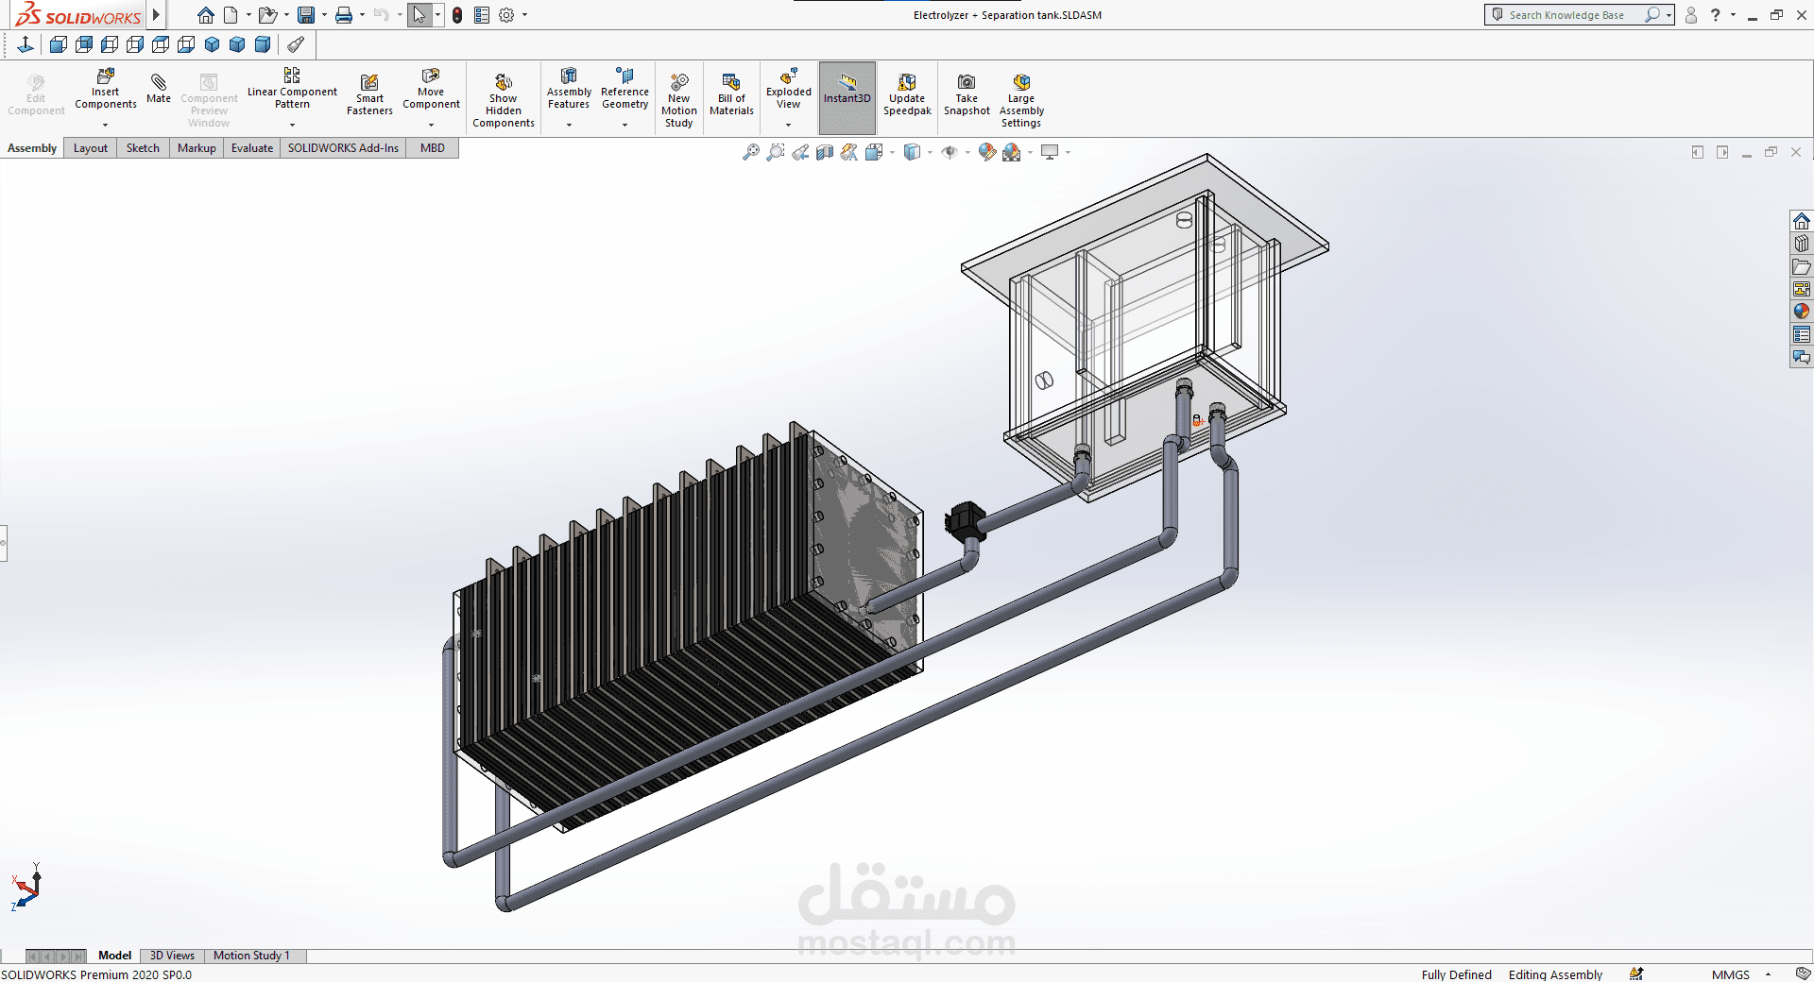Click the View Selector flashlight icon
This screenshot has width=1814, height=982.
296,44
